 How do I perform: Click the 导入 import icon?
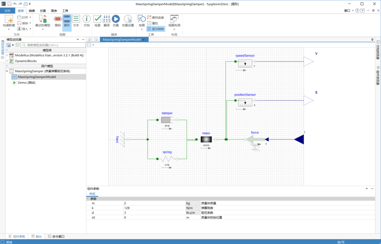pyautogui.click(x=19, y=29)
